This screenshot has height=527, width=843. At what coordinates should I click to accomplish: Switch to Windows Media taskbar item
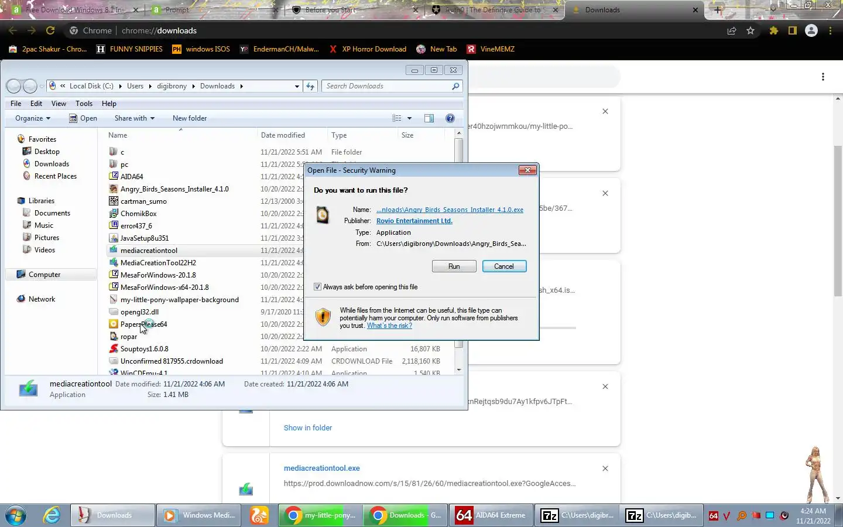click(x=200, y=515)
